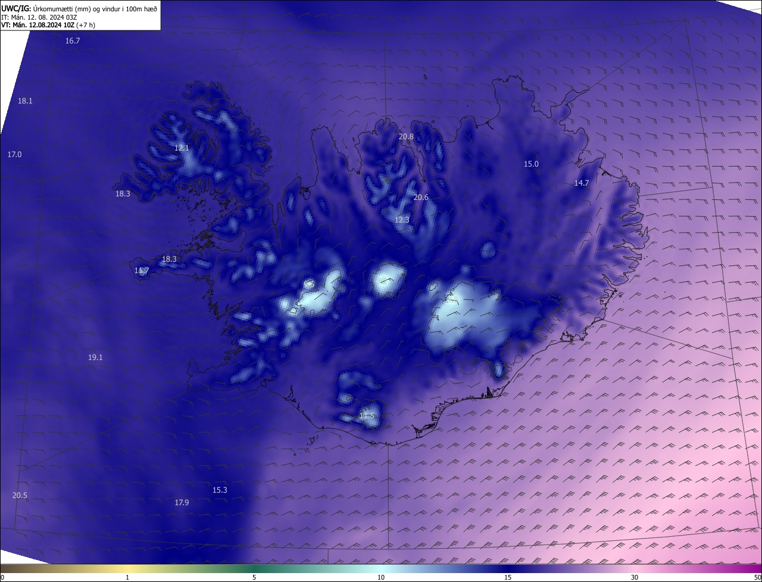Screen dimensions: 762x582
Task: Click the 11.5 value label
Action: click(367, 416)
